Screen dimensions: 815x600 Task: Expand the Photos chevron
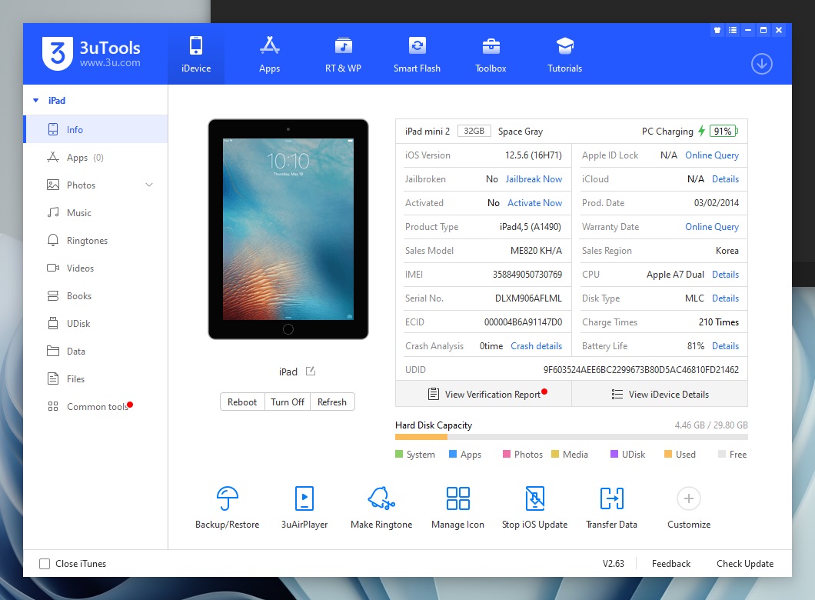click(149, 185)
